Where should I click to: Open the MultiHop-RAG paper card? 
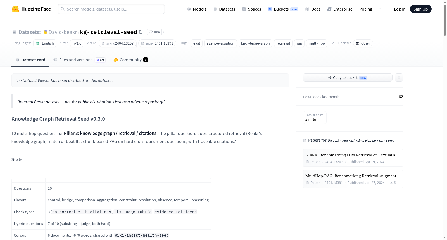(x=353, y=179)
